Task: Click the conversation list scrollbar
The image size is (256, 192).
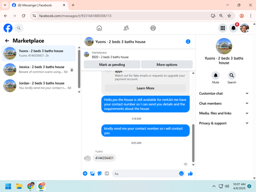Action: (79, 69)
